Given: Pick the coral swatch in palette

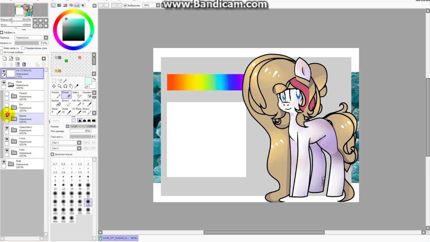Looking at the screenshot, I should pyautogui.click(x=80, y=57).
